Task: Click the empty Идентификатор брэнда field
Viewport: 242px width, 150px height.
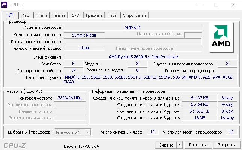Action: pyautogui.click(x=193, y=35)
